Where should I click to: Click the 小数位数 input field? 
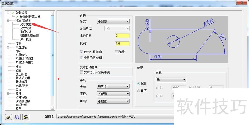point(122,36)
